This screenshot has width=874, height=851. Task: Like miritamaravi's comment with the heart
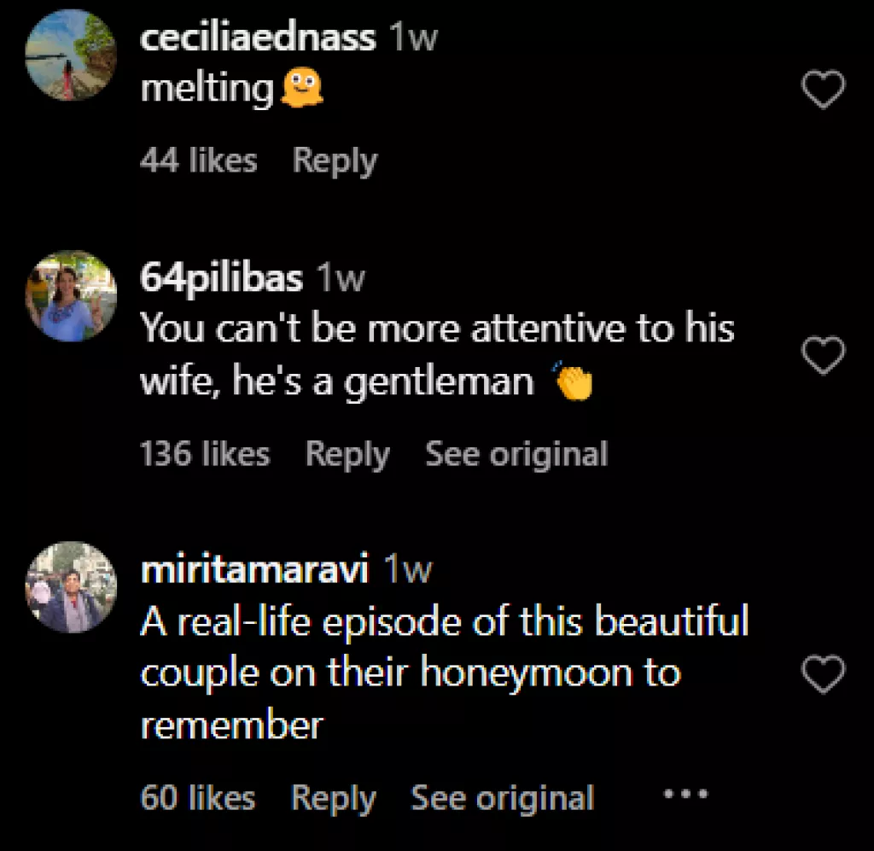(x=824, y=674)
